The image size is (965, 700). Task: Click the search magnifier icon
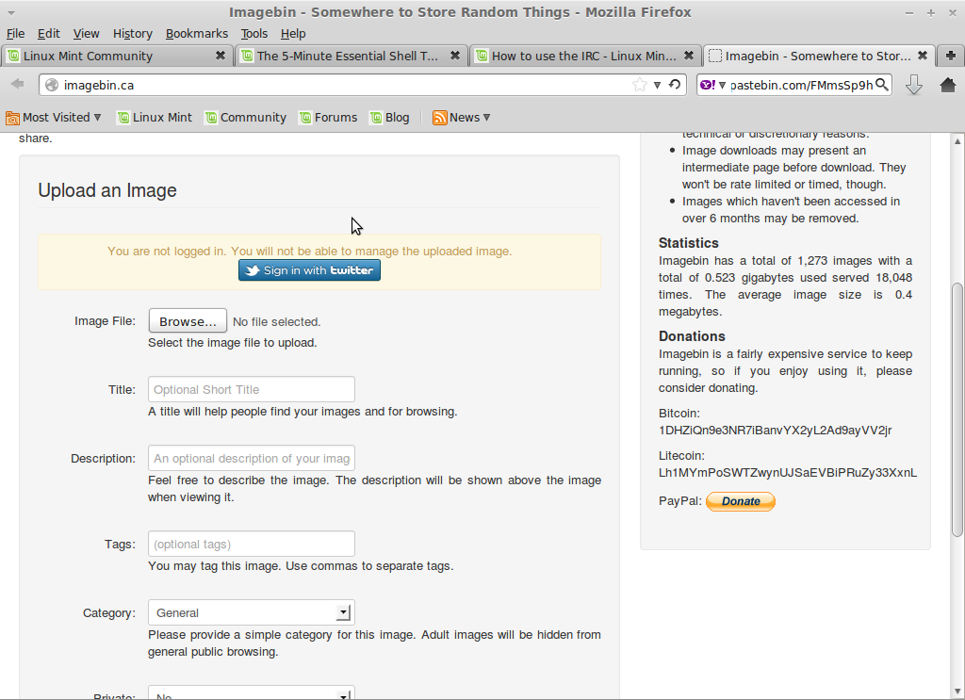click(882, 85)
